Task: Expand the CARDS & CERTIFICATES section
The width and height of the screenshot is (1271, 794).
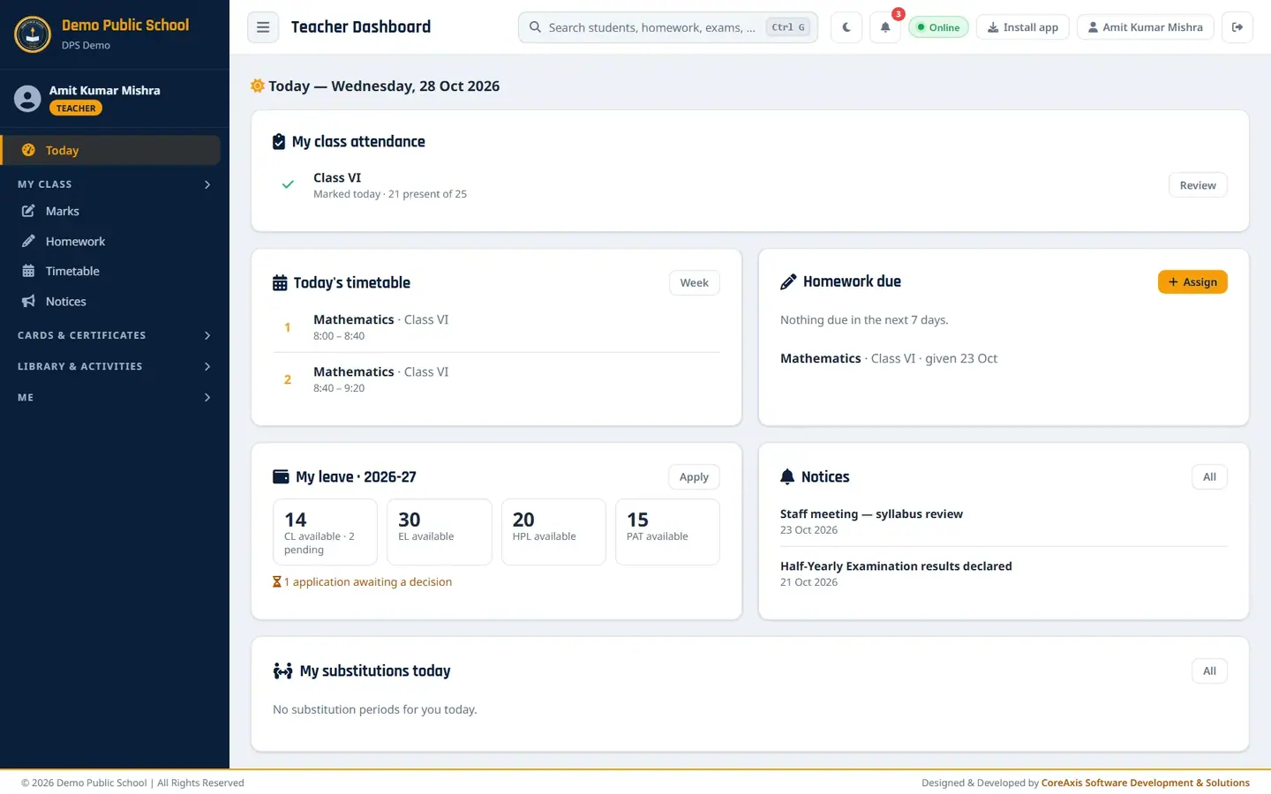Action: pyautogui.click(x=115, y=335)
